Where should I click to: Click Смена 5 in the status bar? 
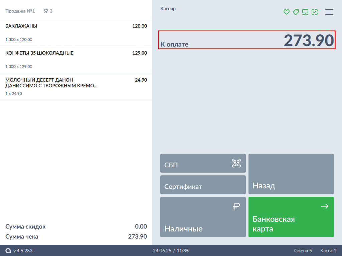coord(303,251)
